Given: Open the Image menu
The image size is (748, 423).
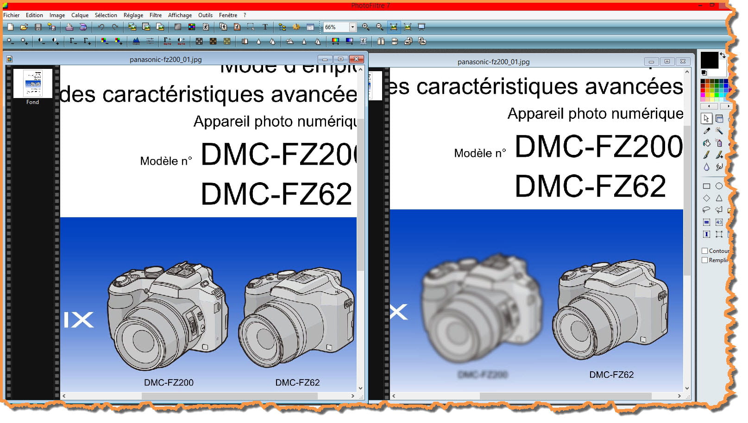Looking at the screenshot, I should click(x=57, y=15).
